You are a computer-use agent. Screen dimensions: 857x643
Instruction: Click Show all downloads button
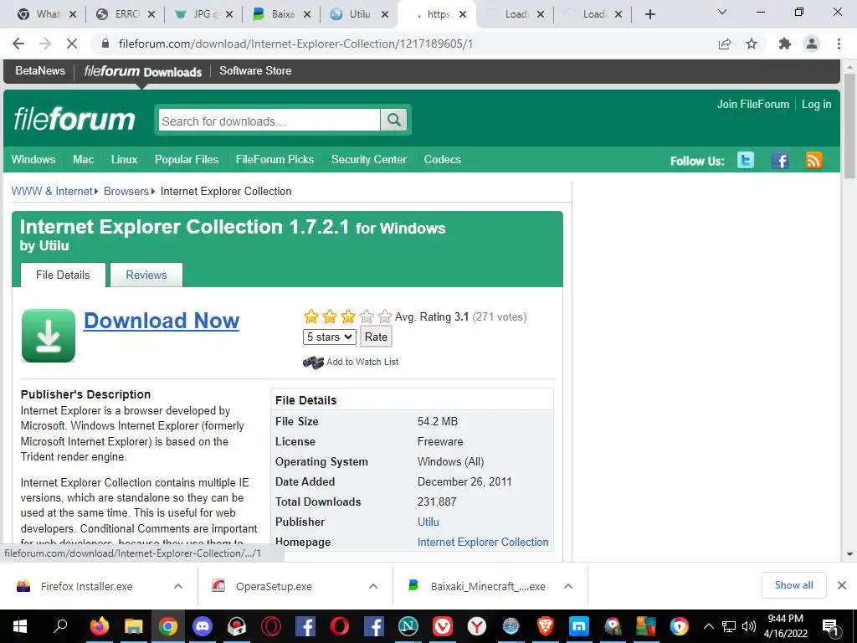click(x=793, y=585)
